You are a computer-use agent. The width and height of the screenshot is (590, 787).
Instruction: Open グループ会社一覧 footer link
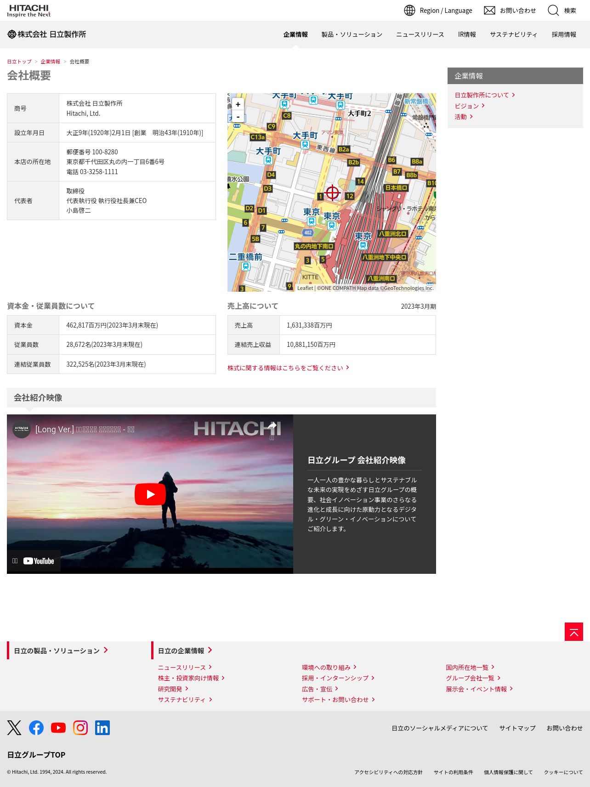coord(473,678)
